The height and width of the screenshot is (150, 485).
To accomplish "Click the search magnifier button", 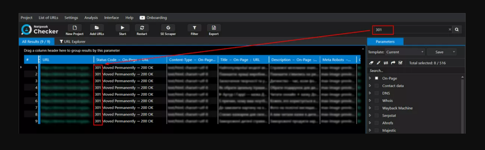I will coord(457,29).
